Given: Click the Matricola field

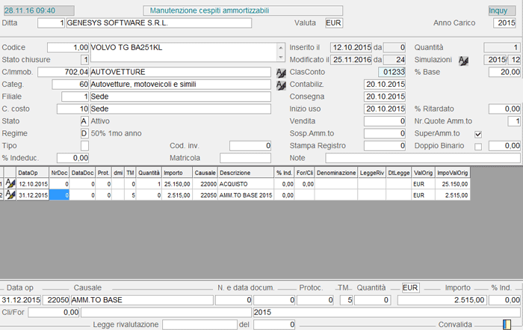Looking at the screenshot, I should click(x=245, y=158).
